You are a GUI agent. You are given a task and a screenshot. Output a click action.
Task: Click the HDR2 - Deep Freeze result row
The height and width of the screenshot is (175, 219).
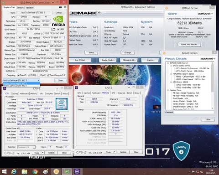pos(191,79)
